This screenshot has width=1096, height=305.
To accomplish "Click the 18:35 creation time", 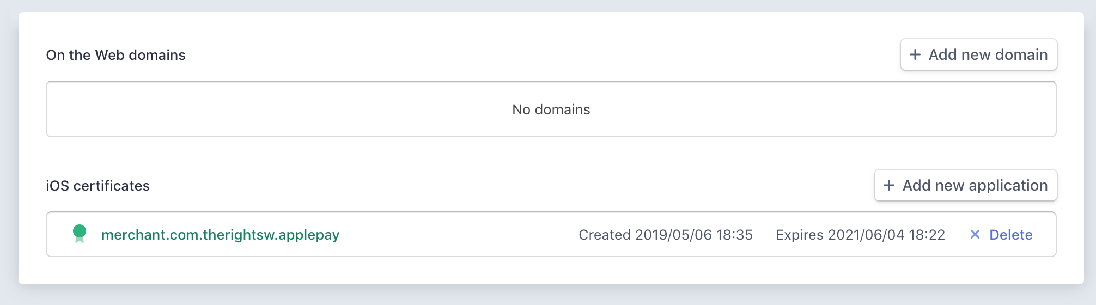I will coord(734,235).
